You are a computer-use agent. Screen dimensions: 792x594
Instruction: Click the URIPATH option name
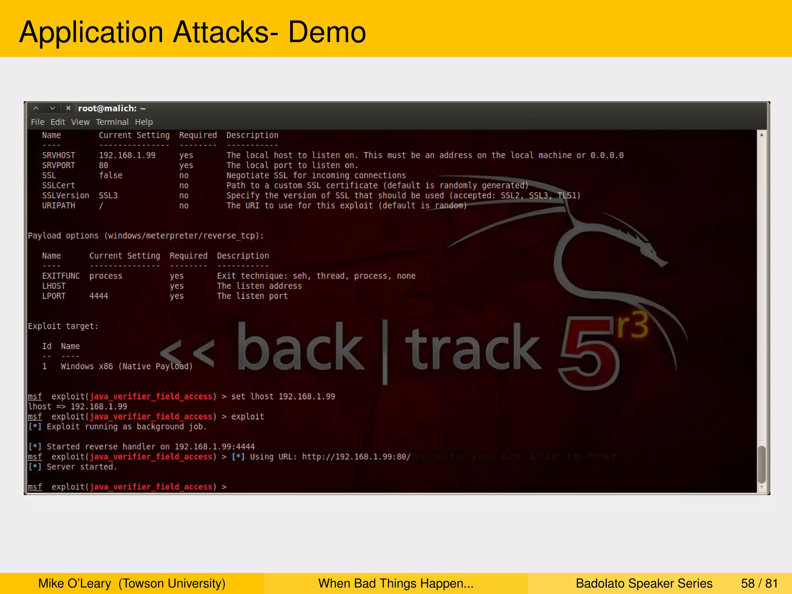[59, 205]
